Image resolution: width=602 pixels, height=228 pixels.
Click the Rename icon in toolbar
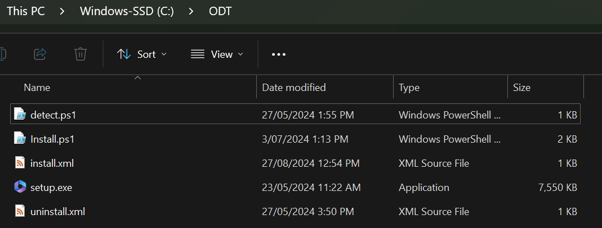click(3, 54)
